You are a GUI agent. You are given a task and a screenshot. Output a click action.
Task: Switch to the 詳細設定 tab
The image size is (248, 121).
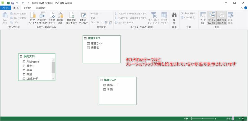coord(41,8)
